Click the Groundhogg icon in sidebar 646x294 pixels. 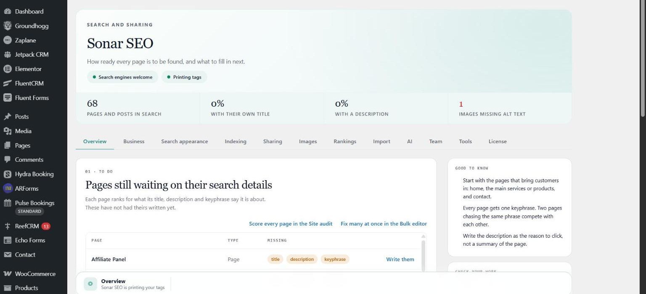(x=7, y=26)
